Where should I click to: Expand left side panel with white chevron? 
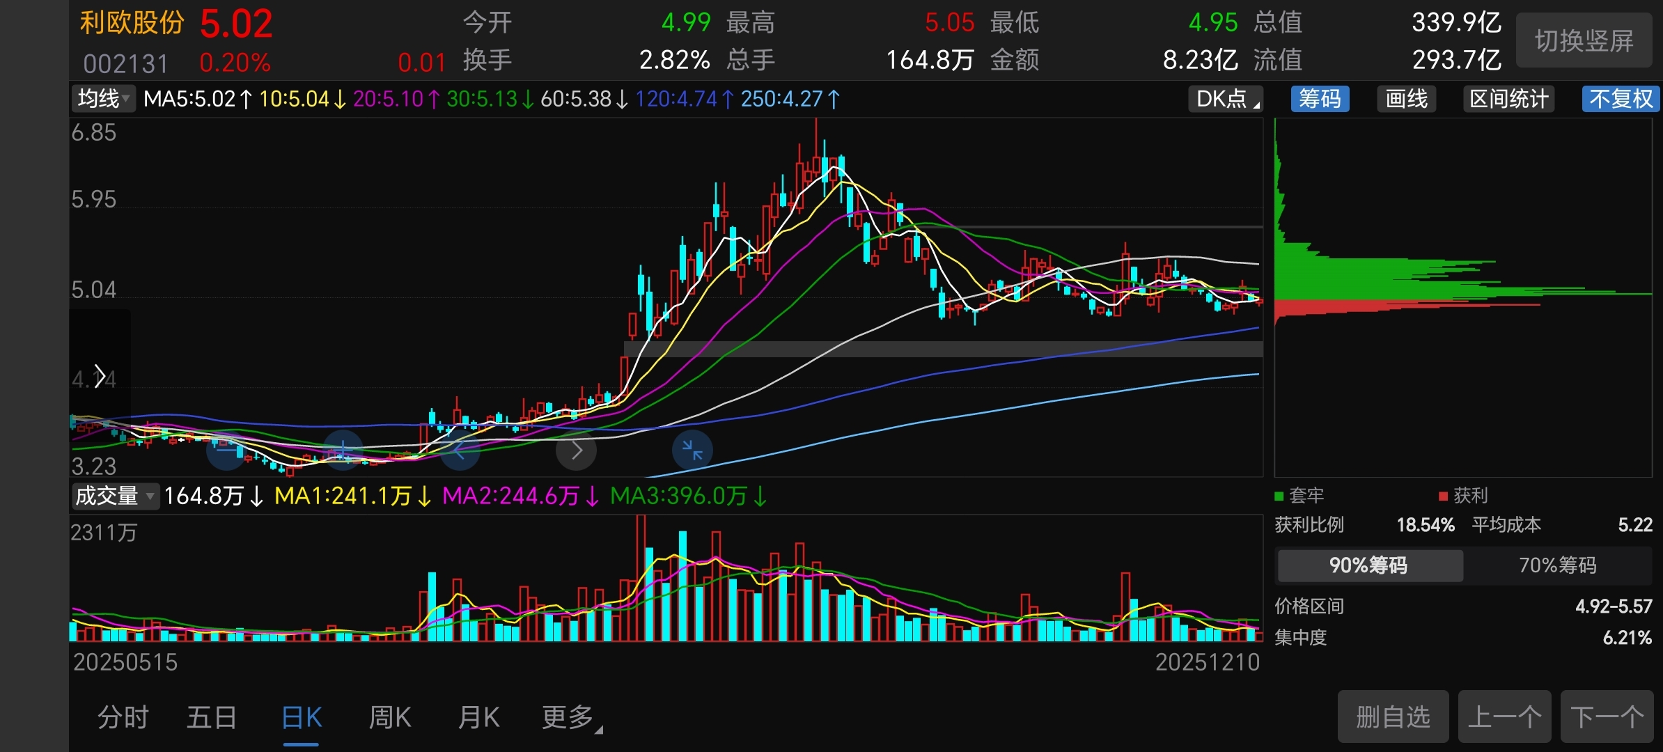pos(100,377)
